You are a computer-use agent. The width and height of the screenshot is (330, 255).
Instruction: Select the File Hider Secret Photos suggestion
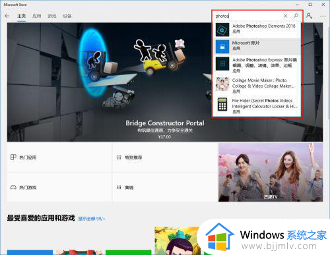coord(257,106)
